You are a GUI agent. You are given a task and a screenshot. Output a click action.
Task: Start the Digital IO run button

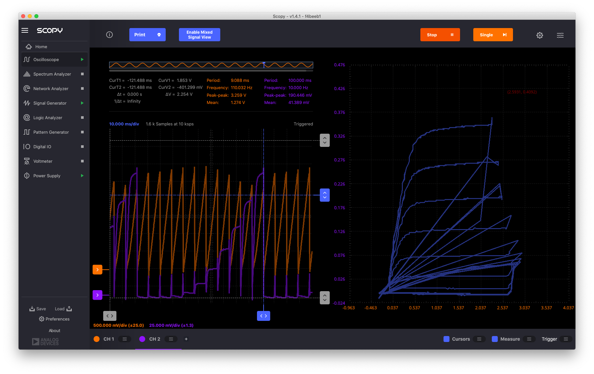point(82,147)
